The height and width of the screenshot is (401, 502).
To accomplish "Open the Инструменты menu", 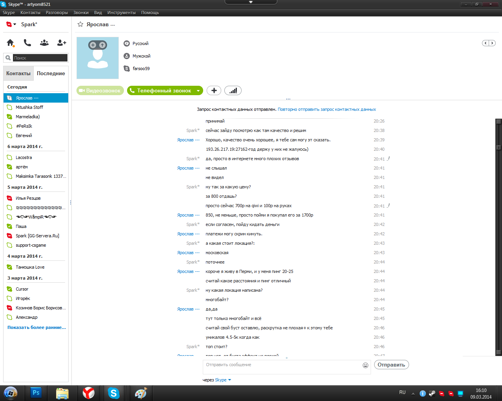I will 122,13.
